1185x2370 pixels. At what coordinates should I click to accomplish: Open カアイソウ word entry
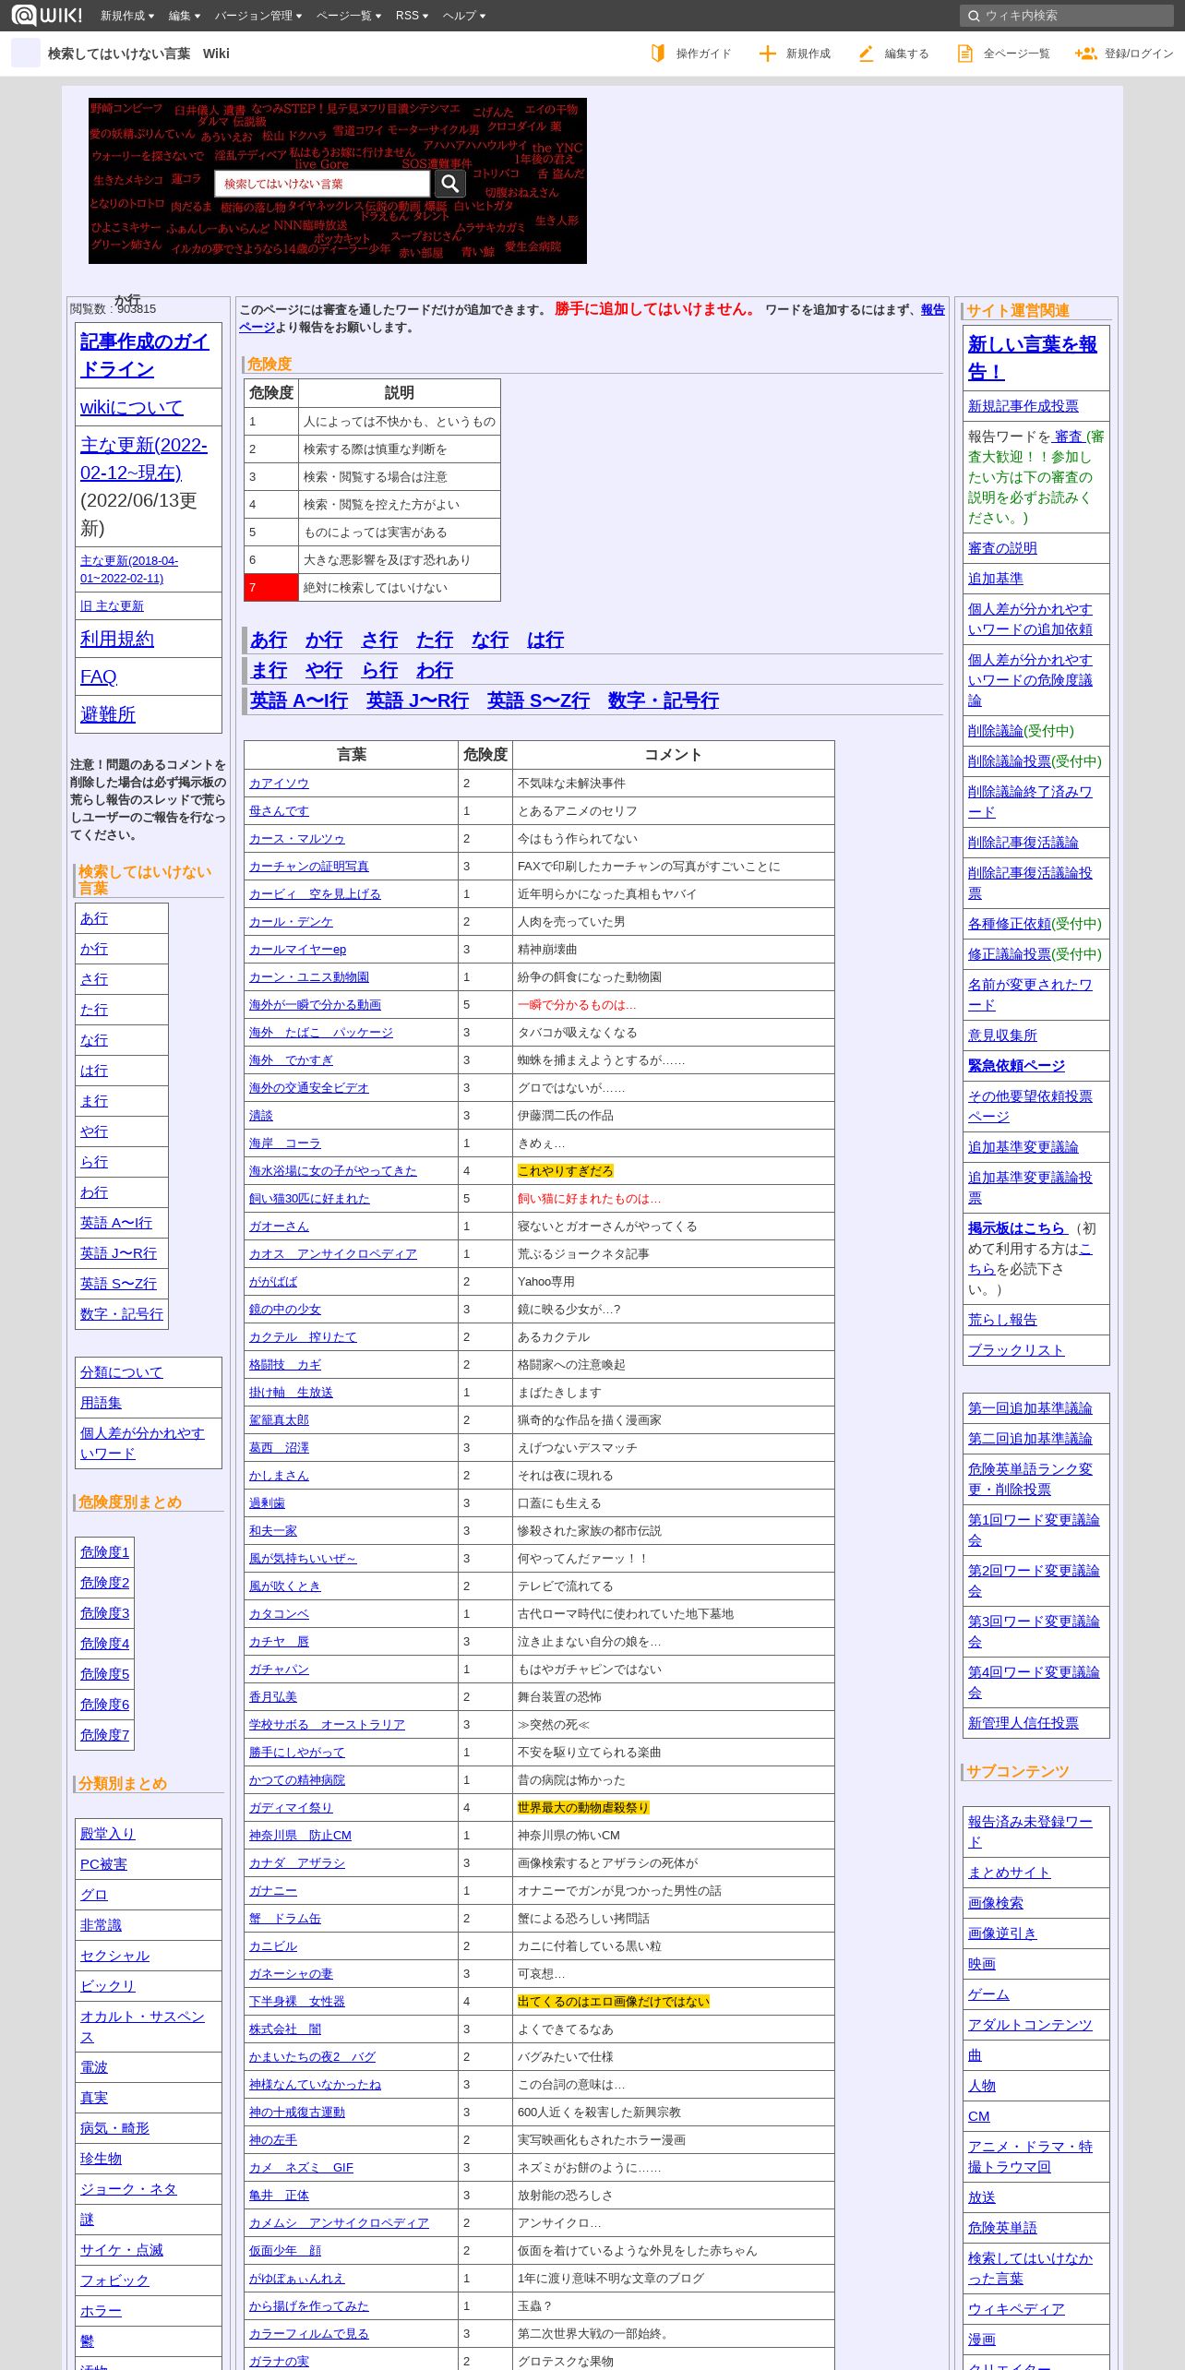(279, 783)
